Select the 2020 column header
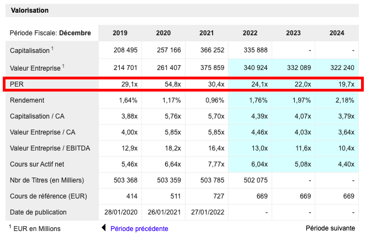This screenshot has height=236, width=366. 163,33
